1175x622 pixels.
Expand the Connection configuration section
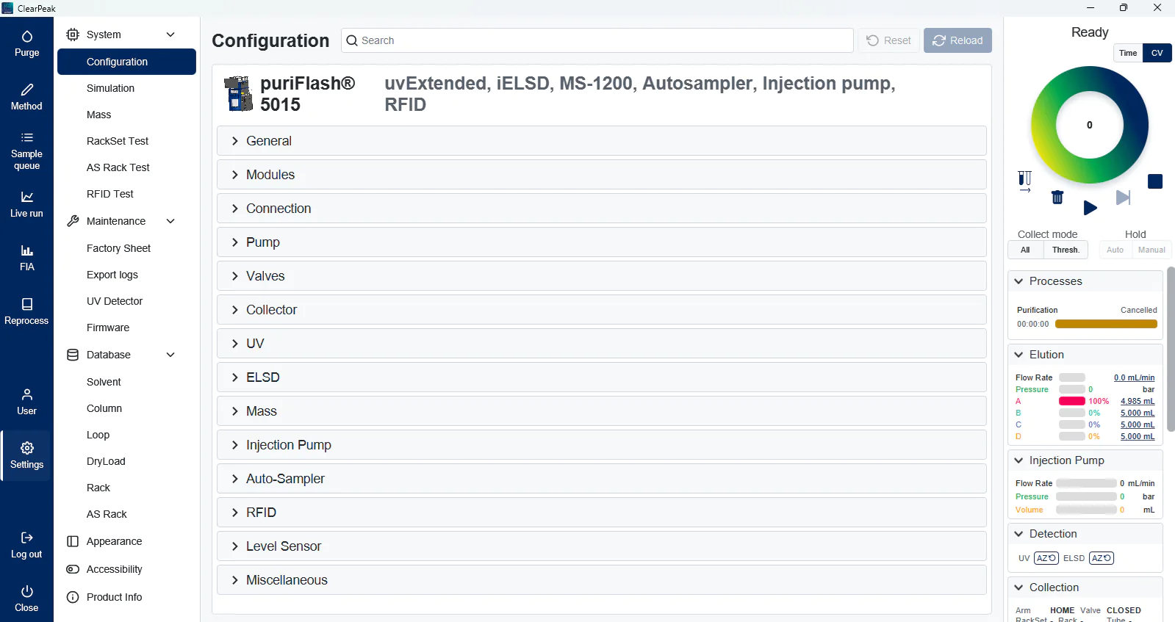pos(601,209)
